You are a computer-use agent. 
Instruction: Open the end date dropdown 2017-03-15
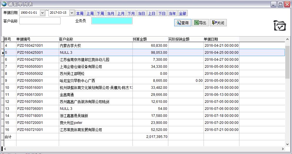point(72,13)
